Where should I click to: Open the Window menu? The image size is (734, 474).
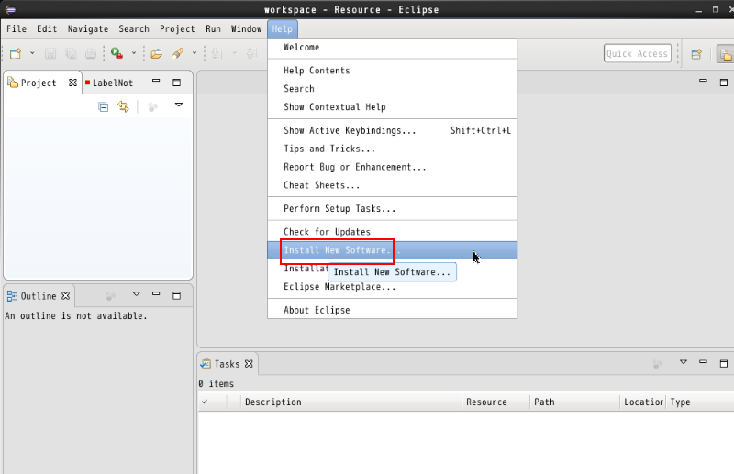pos(246,29)
